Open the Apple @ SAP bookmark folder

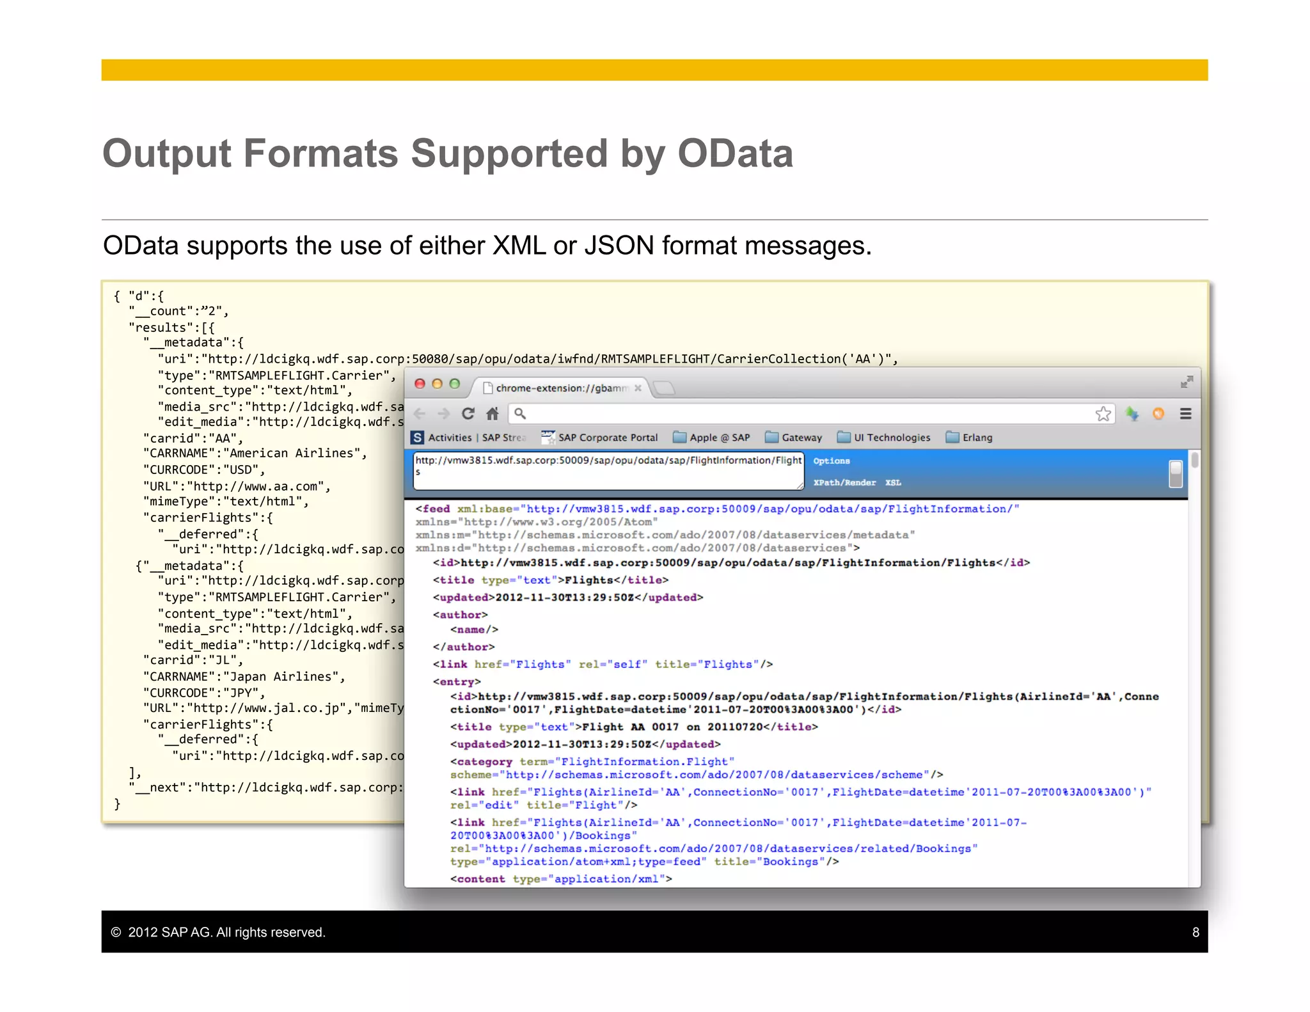711,438
